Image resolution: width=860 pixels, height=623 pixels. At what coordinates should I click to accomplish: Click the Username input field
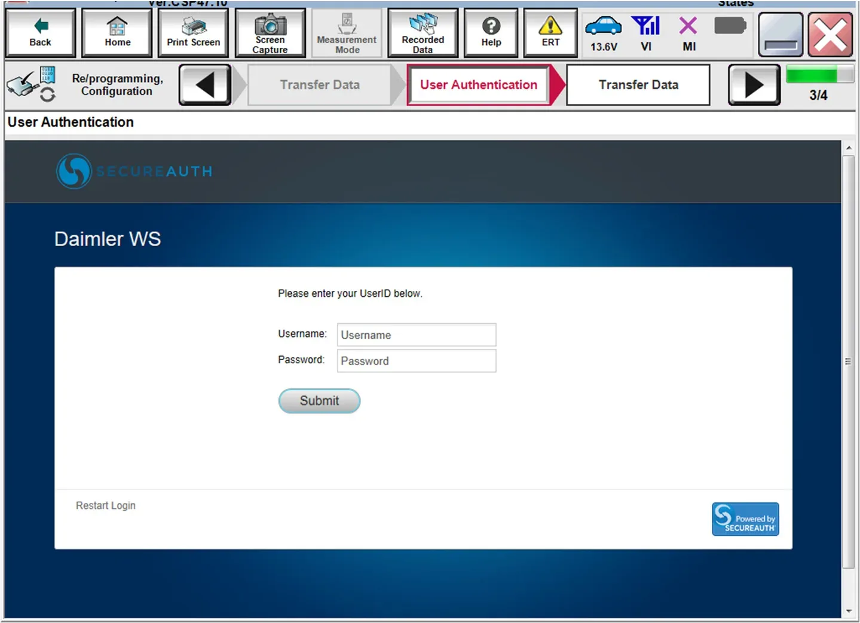click(417, 335)
